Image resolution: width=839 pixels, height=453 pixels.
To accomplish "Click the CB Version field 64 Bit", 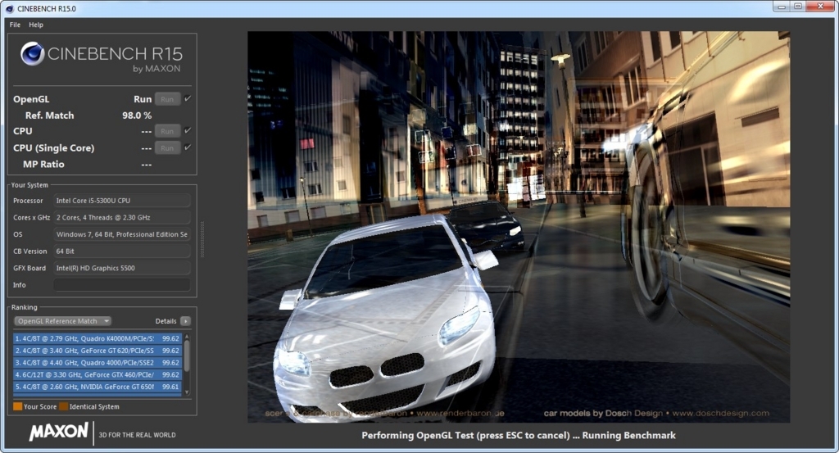I will 121,251.
